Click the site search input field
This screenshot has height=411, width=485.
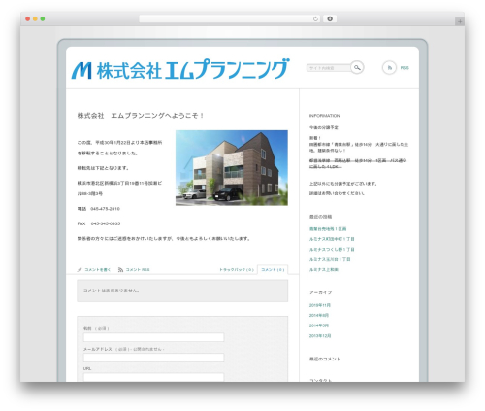coord(329,68)
